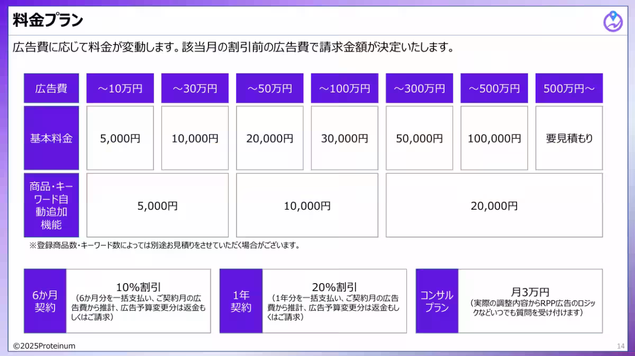Click the 〜10万円 ad spend tier
635x356 pixels.
[120, 88]
